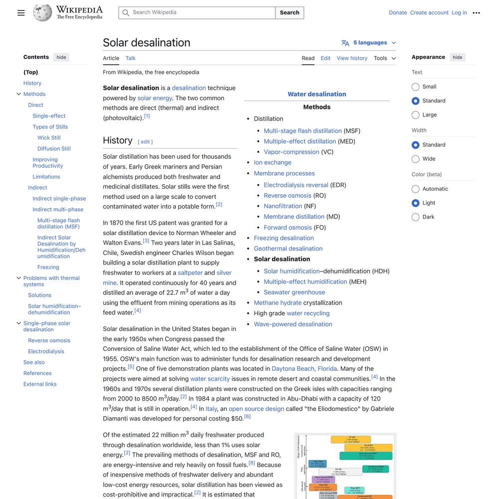Open the Ion exchange link
This screenshot has width=499, height=499.
pos(273,162)
